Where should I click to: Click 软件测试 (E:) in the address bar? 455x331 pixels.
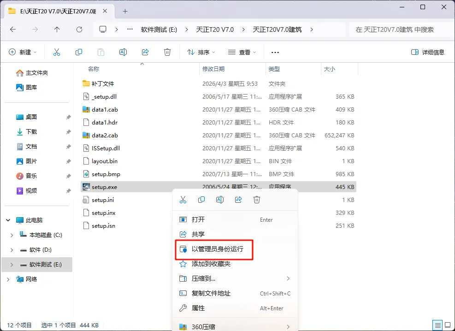click(159, 30)
